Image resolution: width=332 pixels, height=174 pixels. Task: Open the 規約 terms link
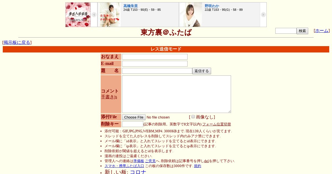[198, 166]
